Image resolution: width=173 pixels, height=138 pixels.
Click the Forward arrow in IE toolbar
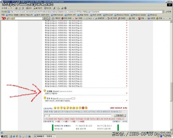tap(11, 8)
